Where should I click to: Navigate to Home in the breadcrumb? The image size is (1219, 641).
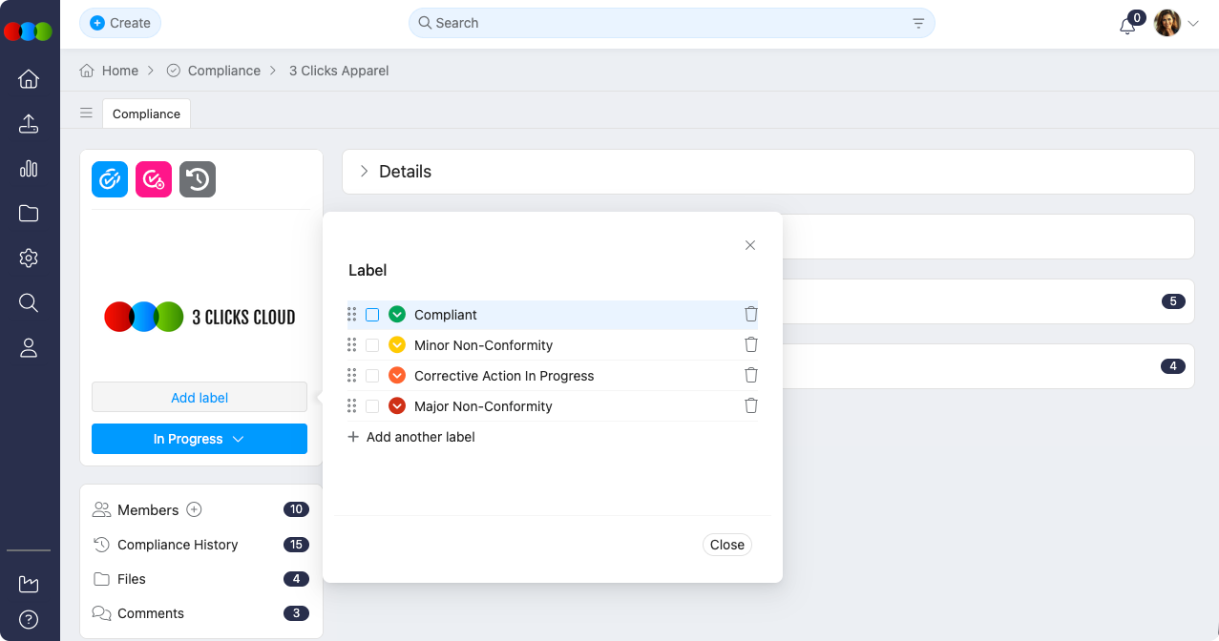120,70
